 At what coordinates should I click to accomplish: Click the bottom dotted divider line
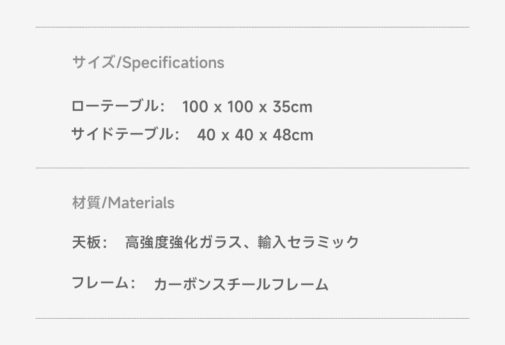pyautogui.click(x=252, y=318)
